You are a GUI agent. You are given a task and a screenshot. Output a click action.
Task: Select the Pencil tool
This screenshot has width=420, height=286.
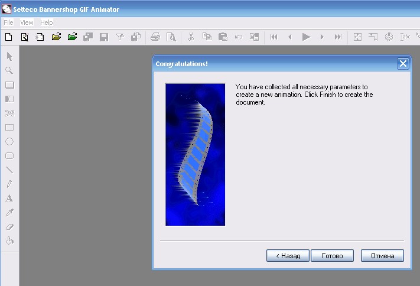pyautogui.click(x=9, y=184)
